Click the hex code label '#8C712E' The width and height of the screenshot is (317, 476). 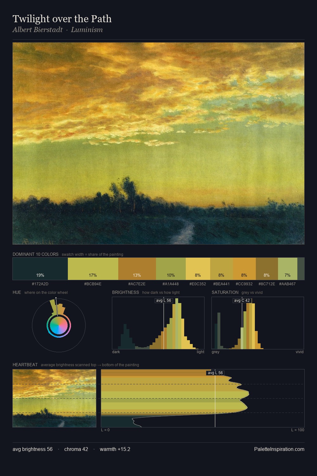267,284
